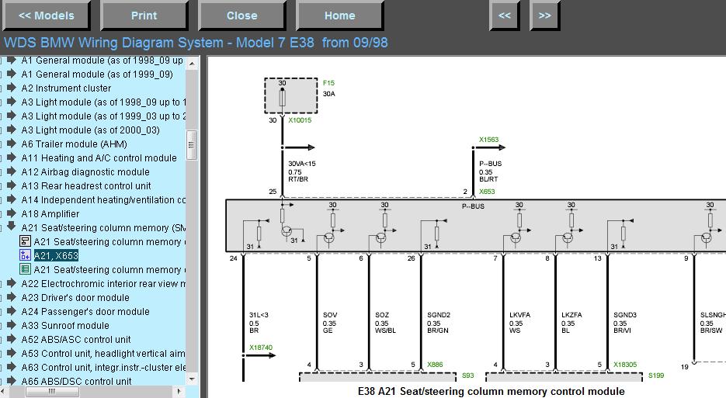Open the green table icon under A21 memory
Screen dimensions: 726x398
pos(25,269)
